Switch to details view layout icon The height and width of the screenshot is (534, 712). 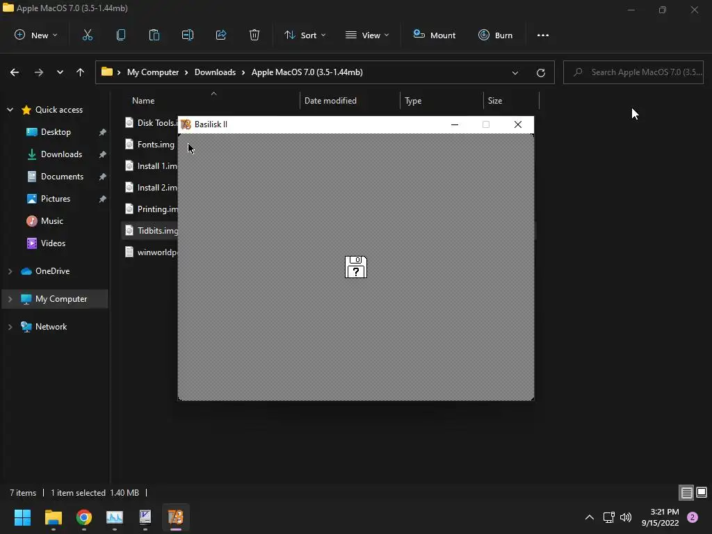coord(686,492)
